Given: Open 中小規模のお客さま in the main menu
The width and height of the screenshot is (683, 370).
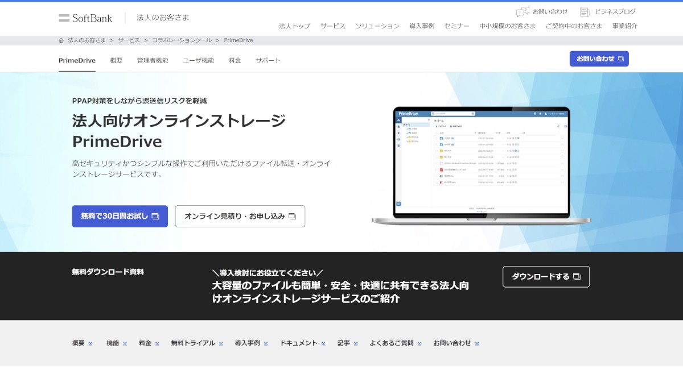Looking at the screenshot, I should 507,26.
